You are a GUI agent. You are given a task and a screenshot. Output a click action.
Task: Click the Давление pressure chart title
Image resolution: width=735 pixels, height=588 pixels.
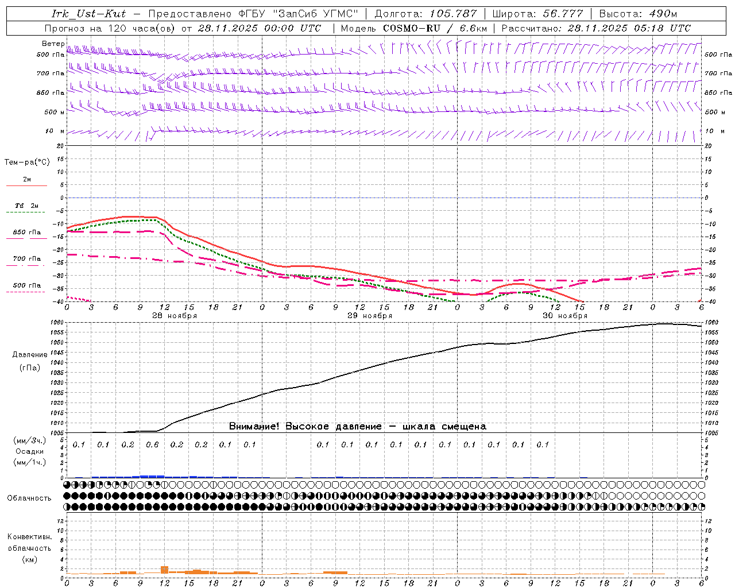(x=30, y=355)
